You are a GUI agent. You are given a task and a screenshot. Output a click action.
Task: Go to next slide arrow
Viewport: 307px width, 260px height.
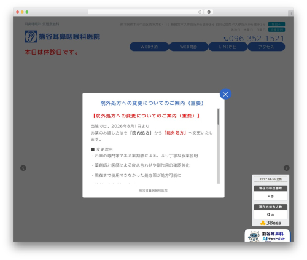point(287,168)
